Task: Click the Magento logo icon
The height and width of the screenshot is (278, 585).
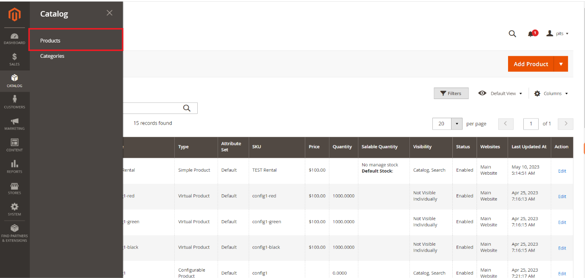Action: (x=14, y=15)
